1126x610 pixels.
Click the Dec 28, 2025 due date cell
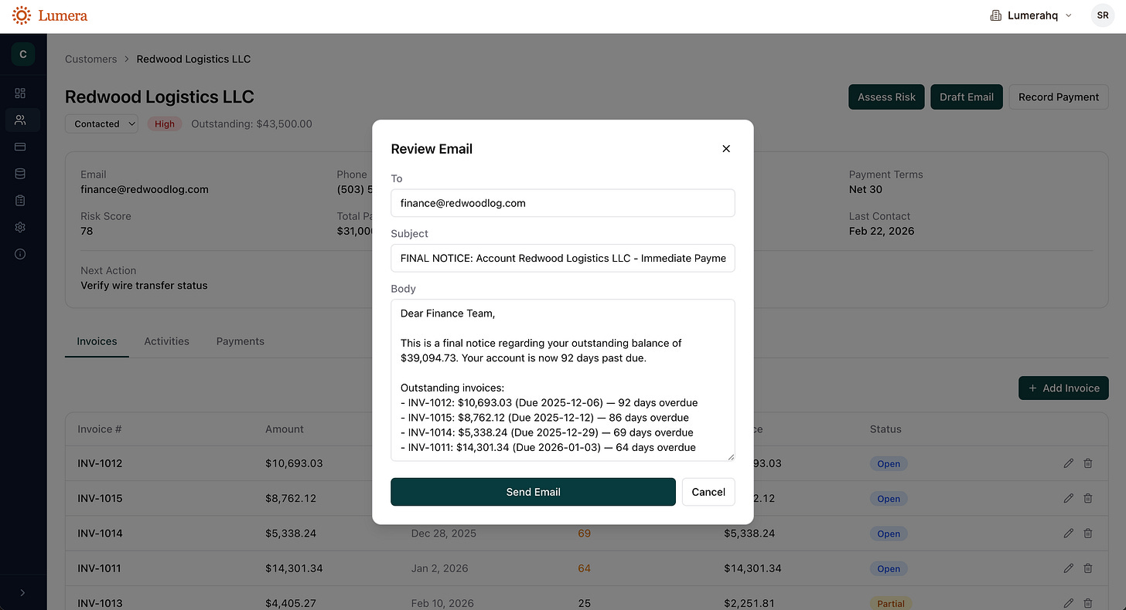click(444, 534)
